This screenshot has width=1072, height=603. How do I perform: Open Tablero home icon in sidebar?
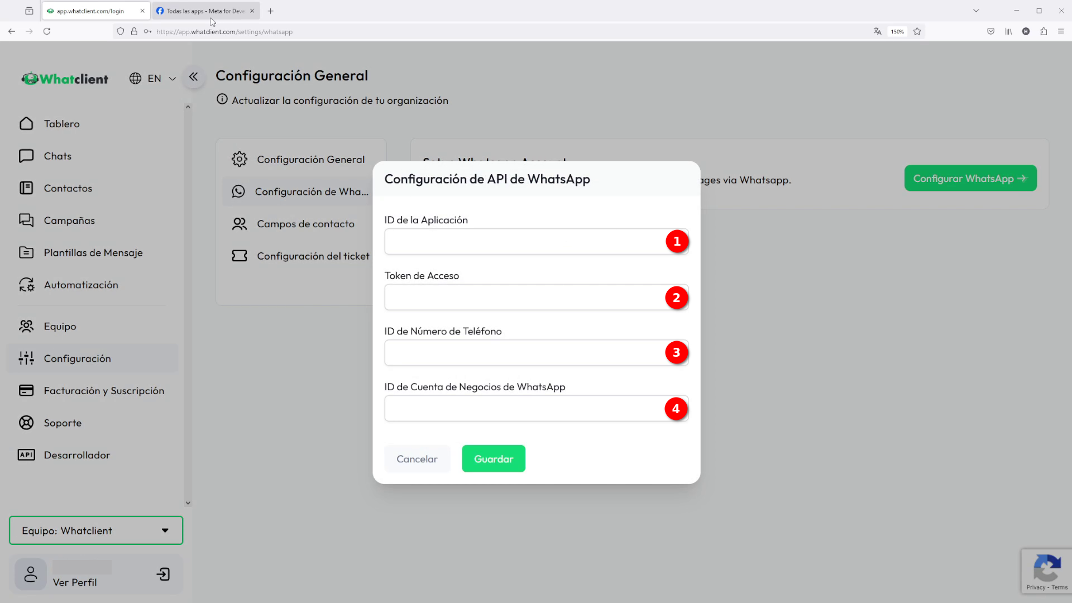tap(26, 123)
